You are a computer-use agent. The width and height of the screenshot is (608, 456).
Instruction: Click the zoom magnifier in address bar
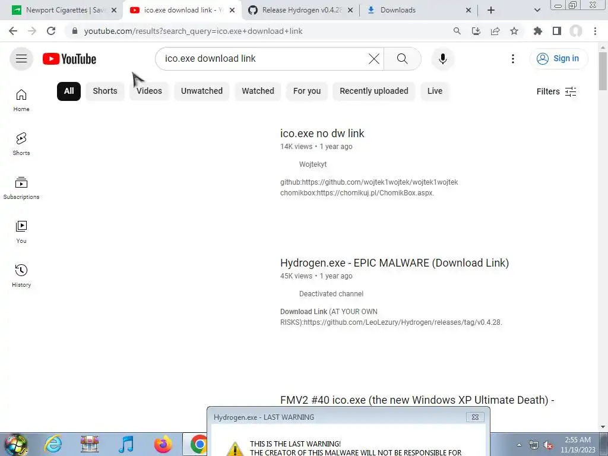coord(457,31)
